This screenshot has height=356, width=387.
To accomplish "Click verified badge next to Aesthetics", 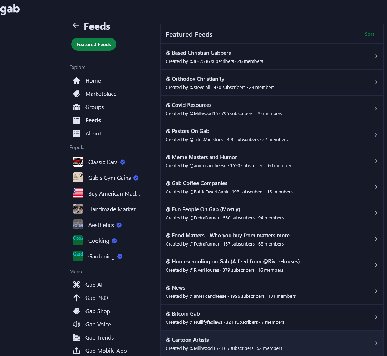I will coord(119,225).
